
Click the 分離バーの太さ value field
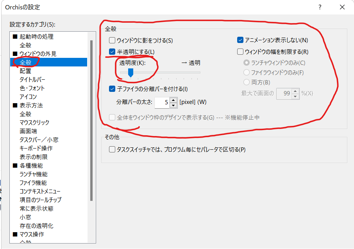click(x=163, y=102)
